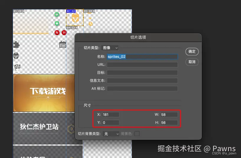
Task: Click the 信息文本 input field
Action: tap(142, 81)
